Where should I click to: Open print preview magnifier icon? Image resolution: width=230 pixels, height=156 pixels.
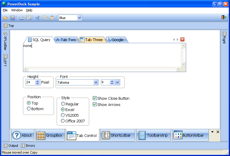coord(29,18)
